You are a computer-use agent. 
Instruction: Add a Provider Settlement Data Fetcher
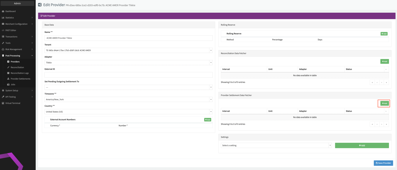pos(384,104)
